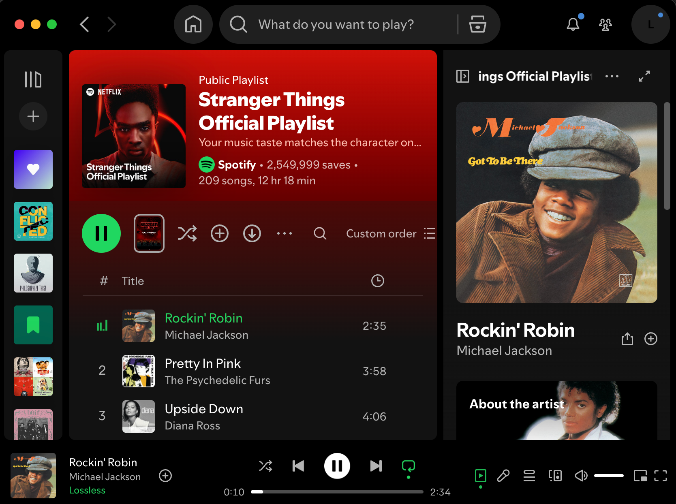Go back with the left arrow
Image resolution: width=676 pixels, height=504 pixels.
(84, 24)
